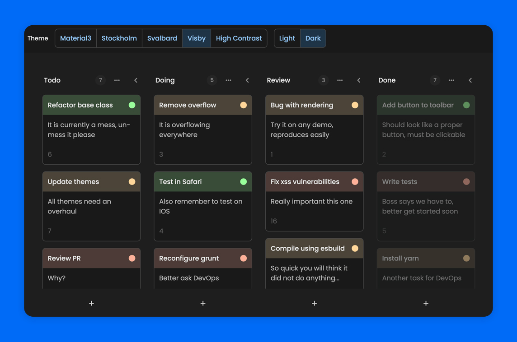Choose the Material3 theme tab
This screenshot has width=517, height=342.
pos(75,38)
